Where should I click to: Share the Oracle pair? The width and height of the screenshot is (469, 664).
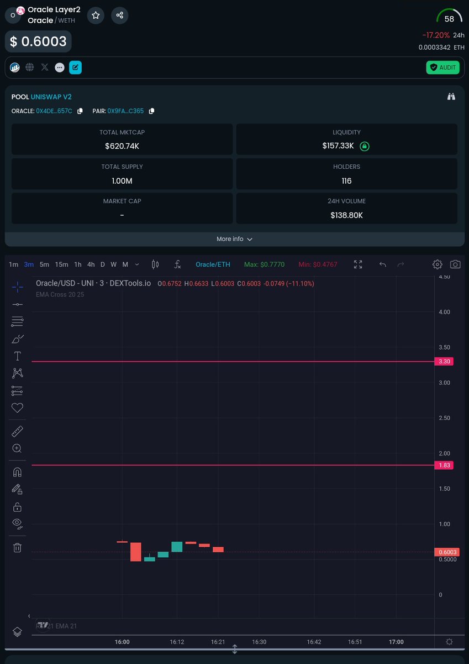tap(120, 15)
